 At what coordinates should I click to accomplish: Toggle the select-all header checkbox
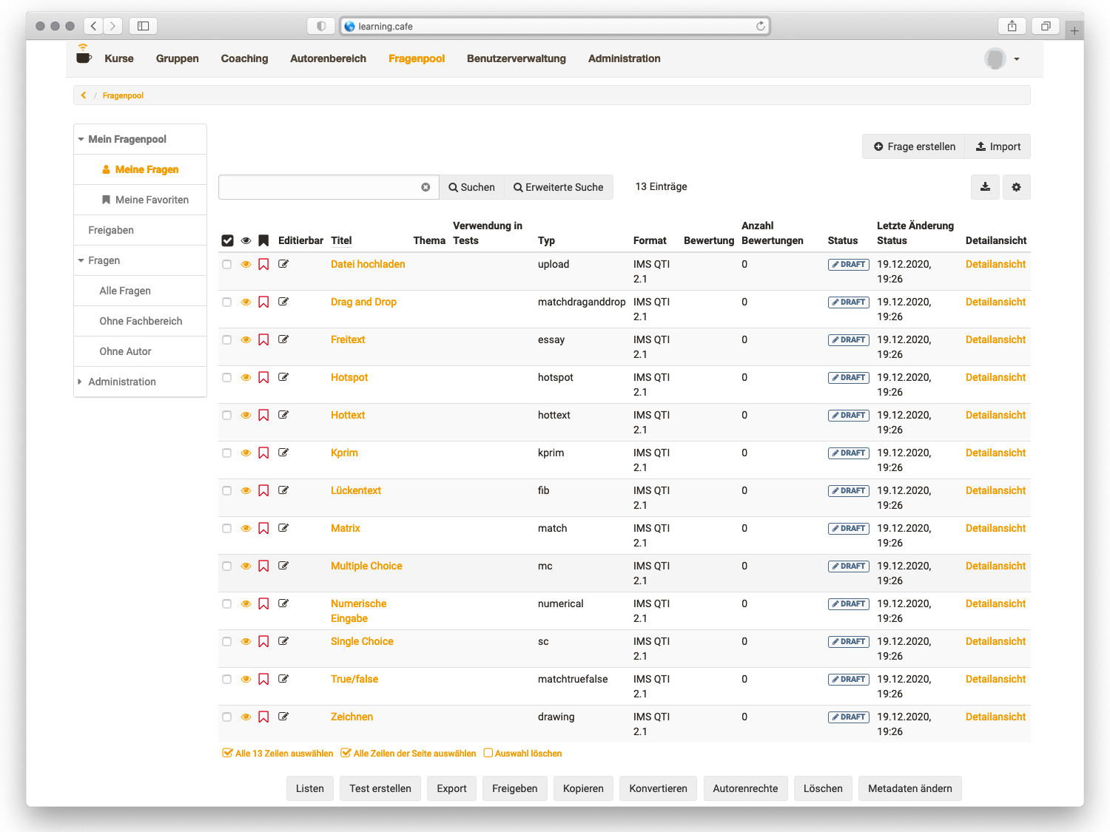click(227, 240)
